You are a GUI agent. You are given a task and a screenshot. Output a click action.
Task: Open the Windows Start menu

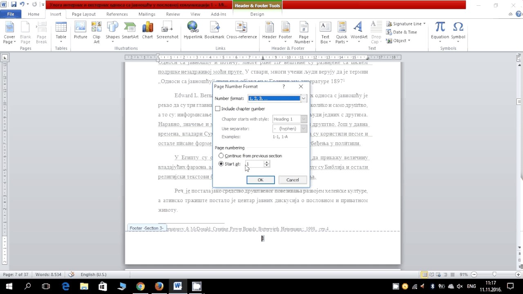[9, 286]
